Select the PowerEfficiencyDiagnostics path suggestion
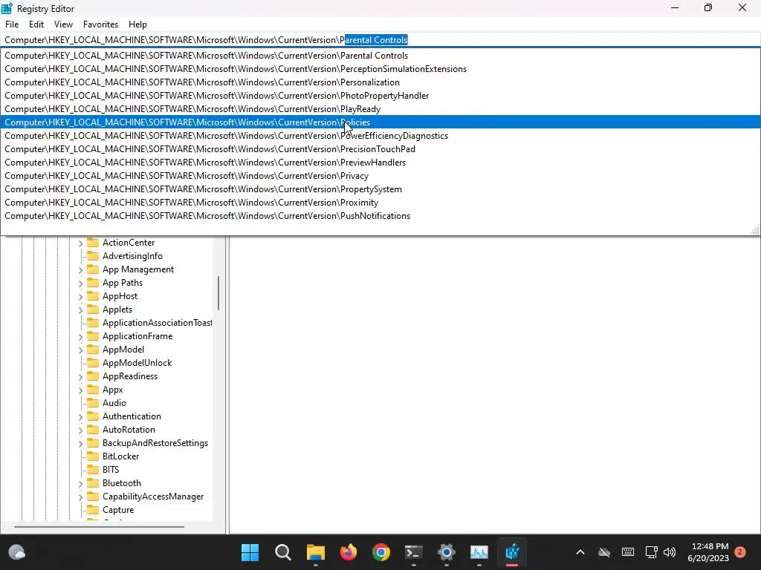 pos(380,136)
